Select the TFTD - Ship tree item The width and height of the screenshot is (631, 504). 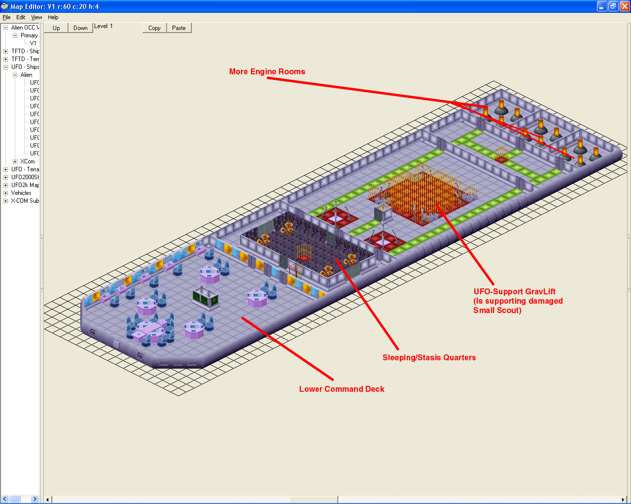25,51
